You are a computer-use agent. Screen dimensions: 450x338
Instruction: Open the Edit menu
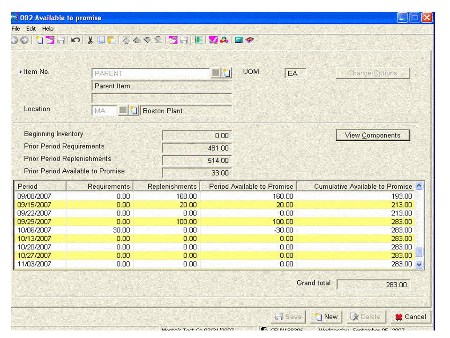[31, 29]
